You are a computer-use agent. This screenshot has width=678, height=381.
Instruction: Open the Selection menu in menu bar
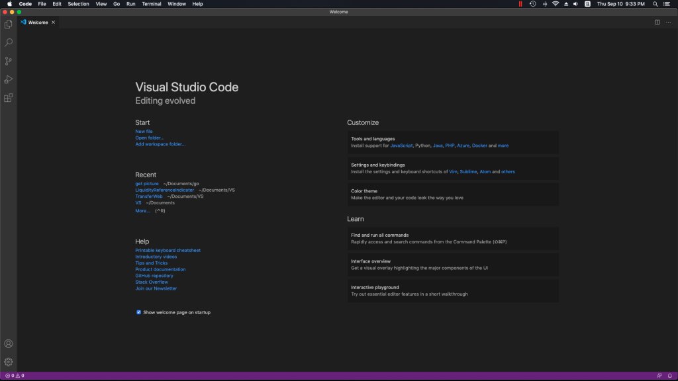(x=78, y=4)
